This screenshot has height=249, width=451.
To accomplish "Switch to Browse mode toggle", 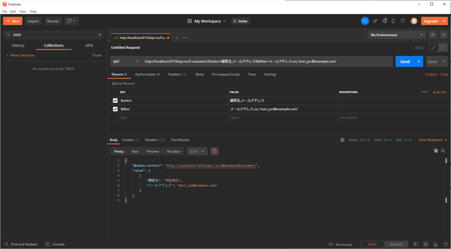I will pos(396,244).
